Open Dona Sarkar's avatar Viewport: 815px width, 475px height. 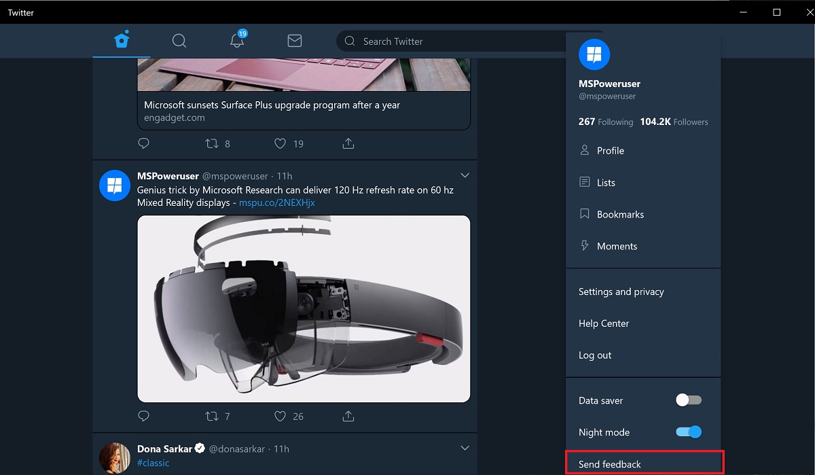point(115,458)
